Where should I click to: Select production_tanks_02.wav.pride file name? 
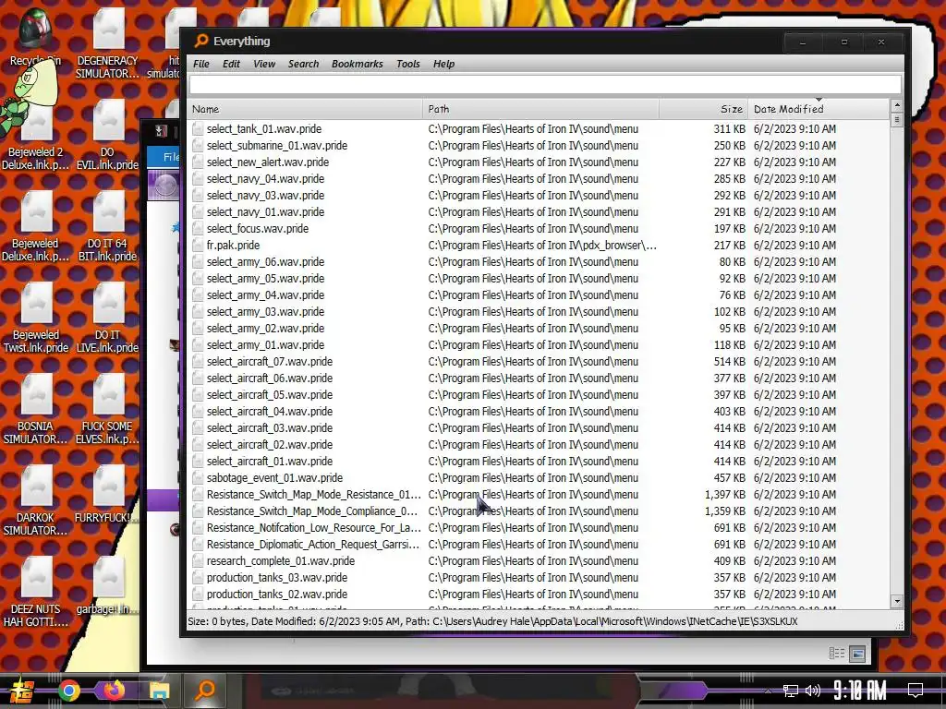click(x=277, y=595)
